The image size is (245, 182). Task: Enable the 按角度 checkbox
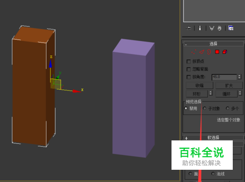189,77
